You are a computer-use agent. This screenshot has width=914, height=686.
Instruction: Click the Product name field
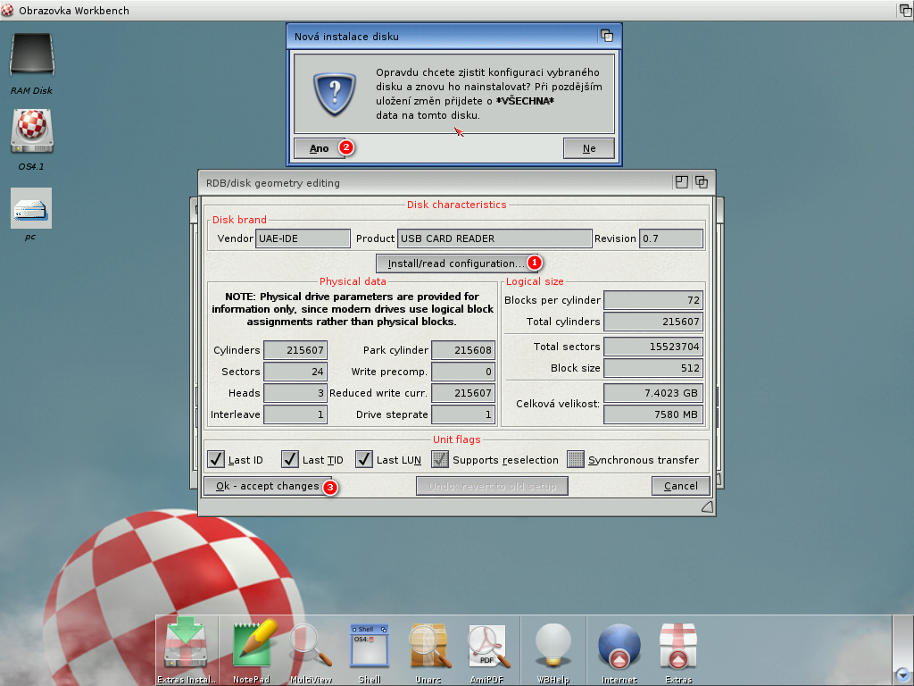pyautogui.click(x=494, y=238)
